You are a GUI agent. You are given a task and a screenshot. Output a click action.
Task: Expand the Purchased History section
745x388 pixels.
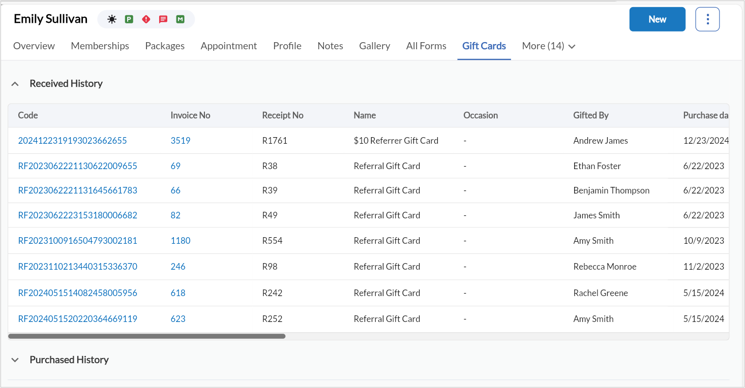click(15, 360)
